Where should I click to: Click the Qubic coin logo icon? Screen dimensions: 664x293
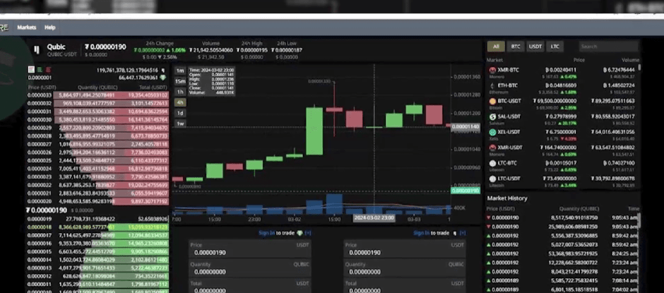point(36,50)
